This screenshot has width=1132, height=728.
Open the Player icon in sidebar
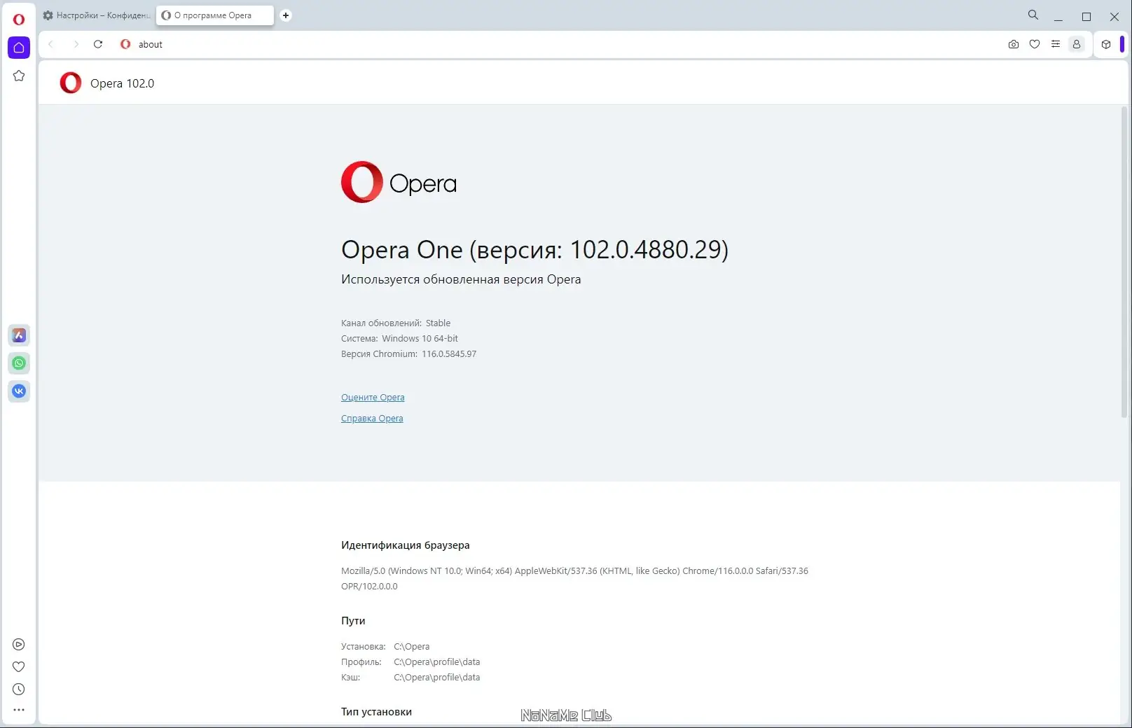pyautogui.click(x=19, y=645)
